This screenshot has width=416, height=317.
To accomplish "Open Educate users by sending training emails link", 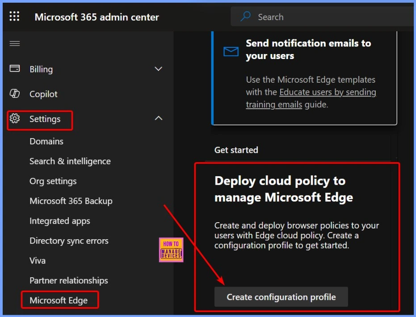I will pyautogui.click(x=311, y=98).
